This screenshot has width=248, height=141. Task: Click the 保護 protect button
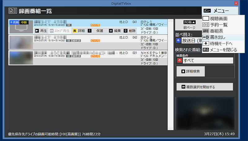(96, 31)
